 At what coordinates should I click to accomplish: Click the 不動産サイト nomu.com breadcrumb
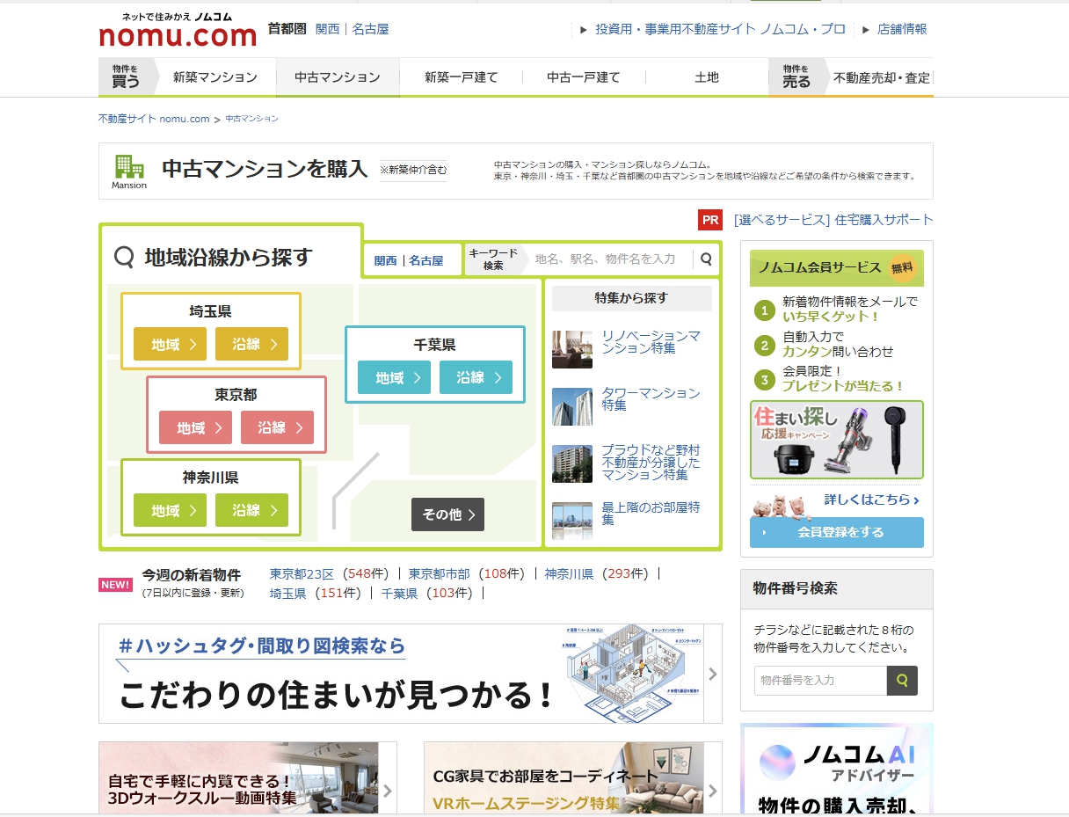[154, 119]
